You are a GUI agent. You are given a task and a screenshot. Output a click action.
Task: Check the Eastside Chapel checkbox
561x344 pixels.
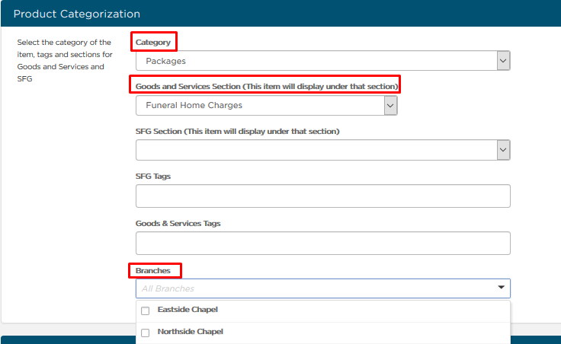[x=146, y=311]
